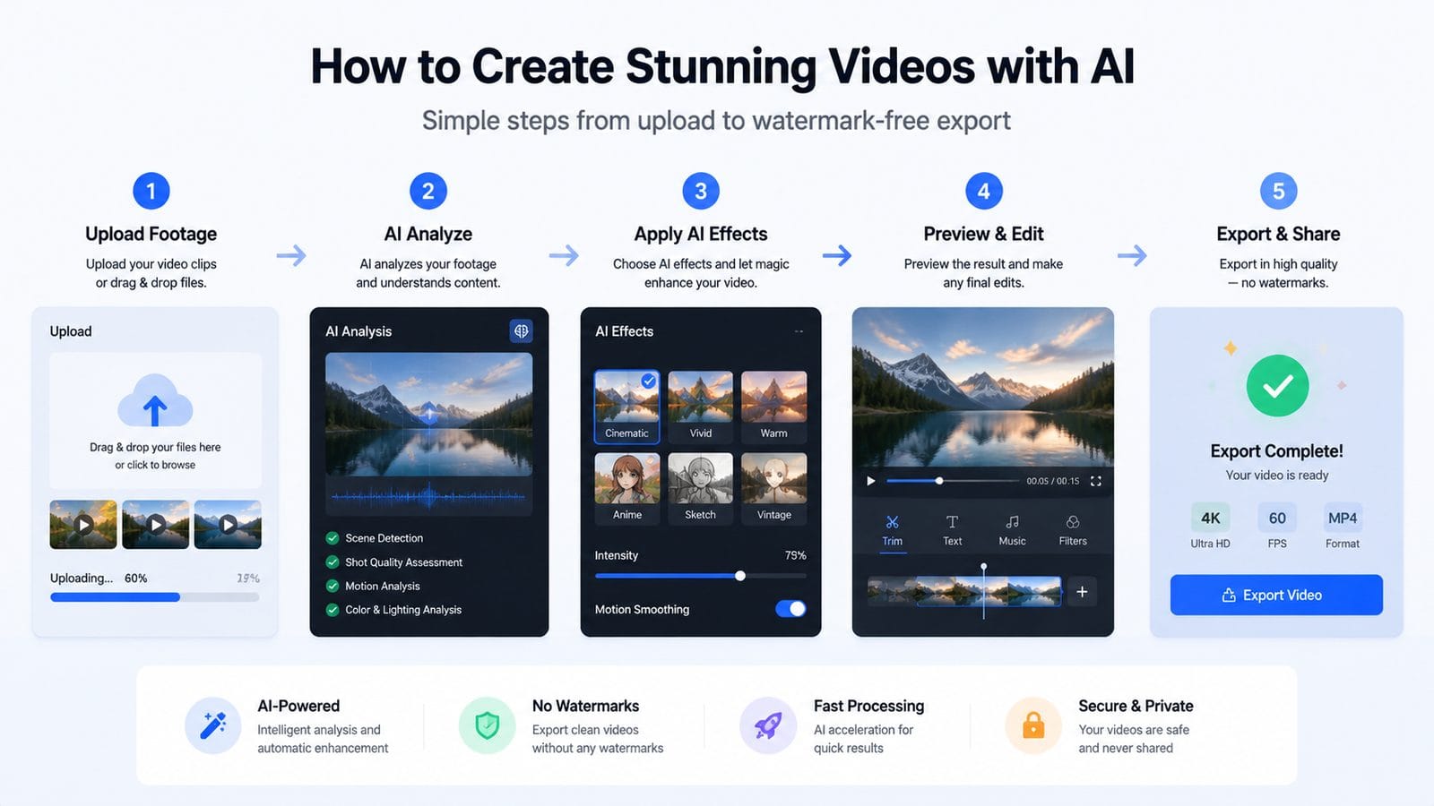Click the green Export Complete checkmark
This screenshot has width=1434, height=806.
pos(1277,386)
